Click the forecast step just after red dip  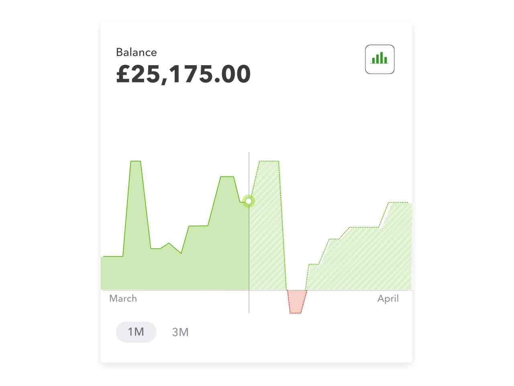click(314, 265)
